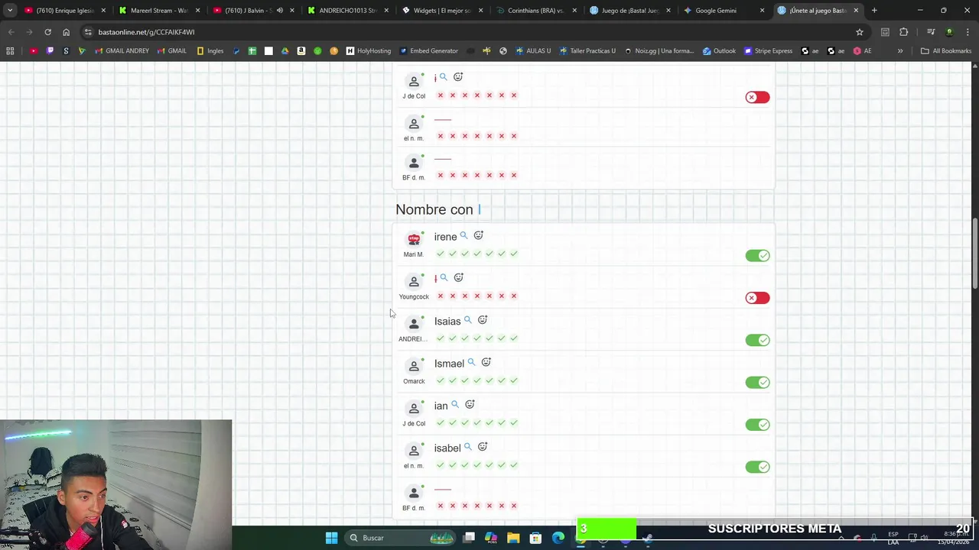
Task: Bookmark this page with the star icon
Action: 860,32
